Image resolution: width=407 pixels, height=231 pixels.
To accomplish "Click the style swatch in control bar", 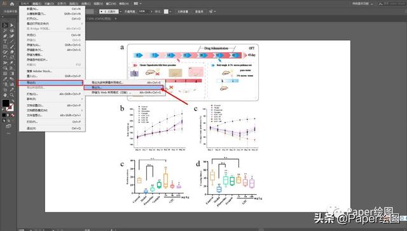I will [166, 11].
